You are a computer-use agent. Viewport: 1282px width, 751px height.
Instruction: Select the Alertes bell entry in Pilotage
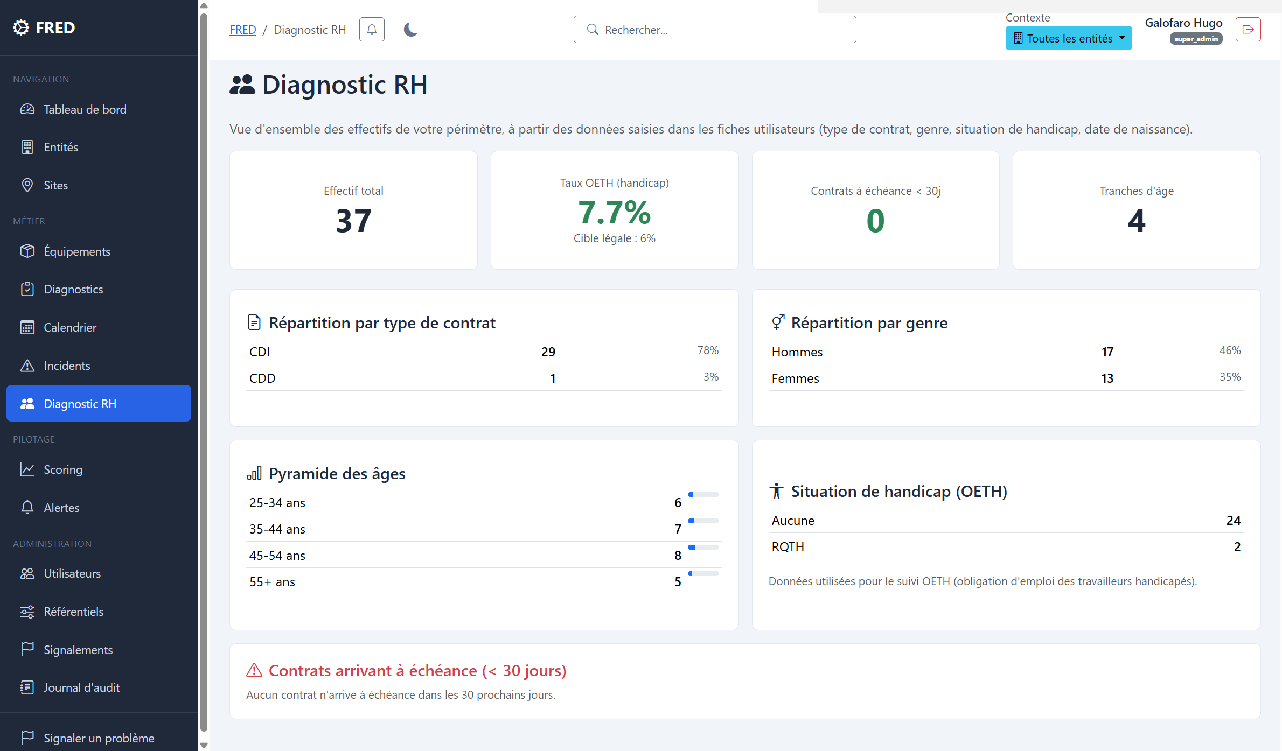coord(27,507)
